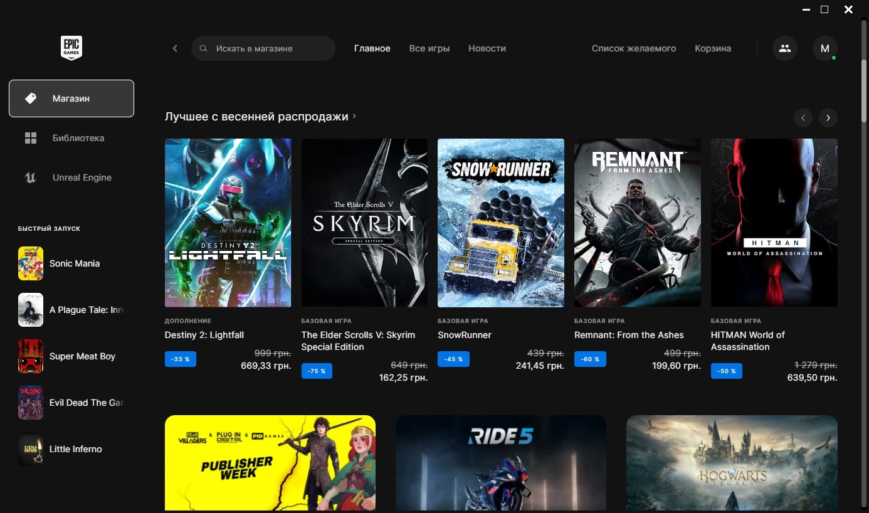Slide sale carousel to next page
869x513 pixels.
tap(828, 117)
